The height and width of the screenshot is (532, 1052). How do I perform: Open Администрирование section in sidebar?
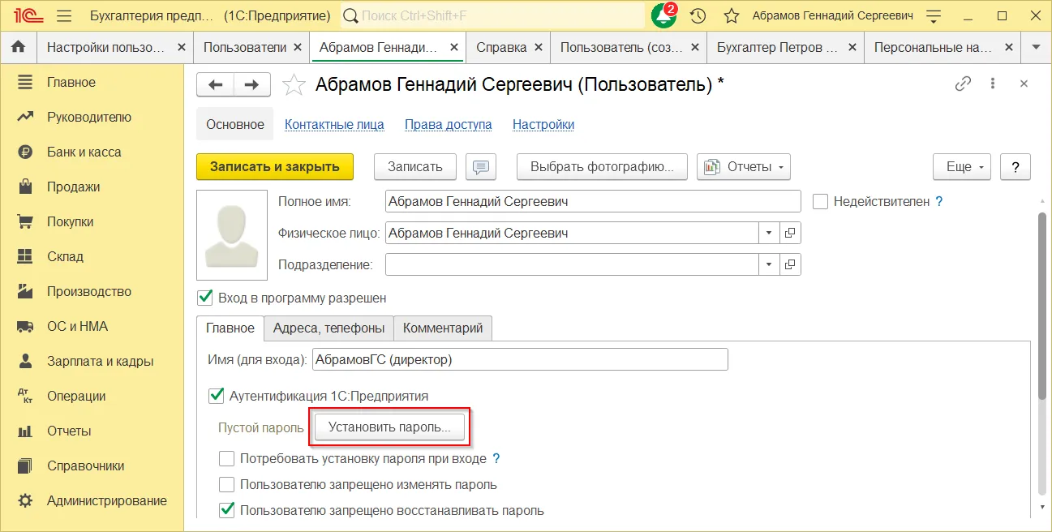[106, 500]
